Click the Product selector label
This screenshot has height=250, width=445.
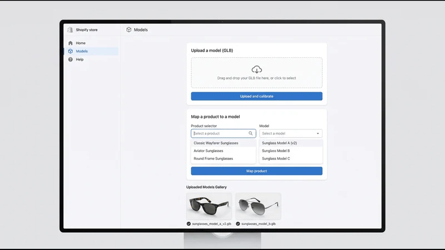coord(204,126)
